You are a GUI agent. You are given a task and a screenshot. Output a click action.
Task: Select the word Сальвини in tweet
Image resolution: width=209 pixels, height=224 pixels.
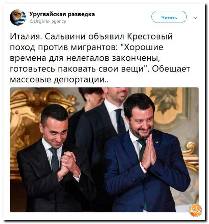coord(65,36)
